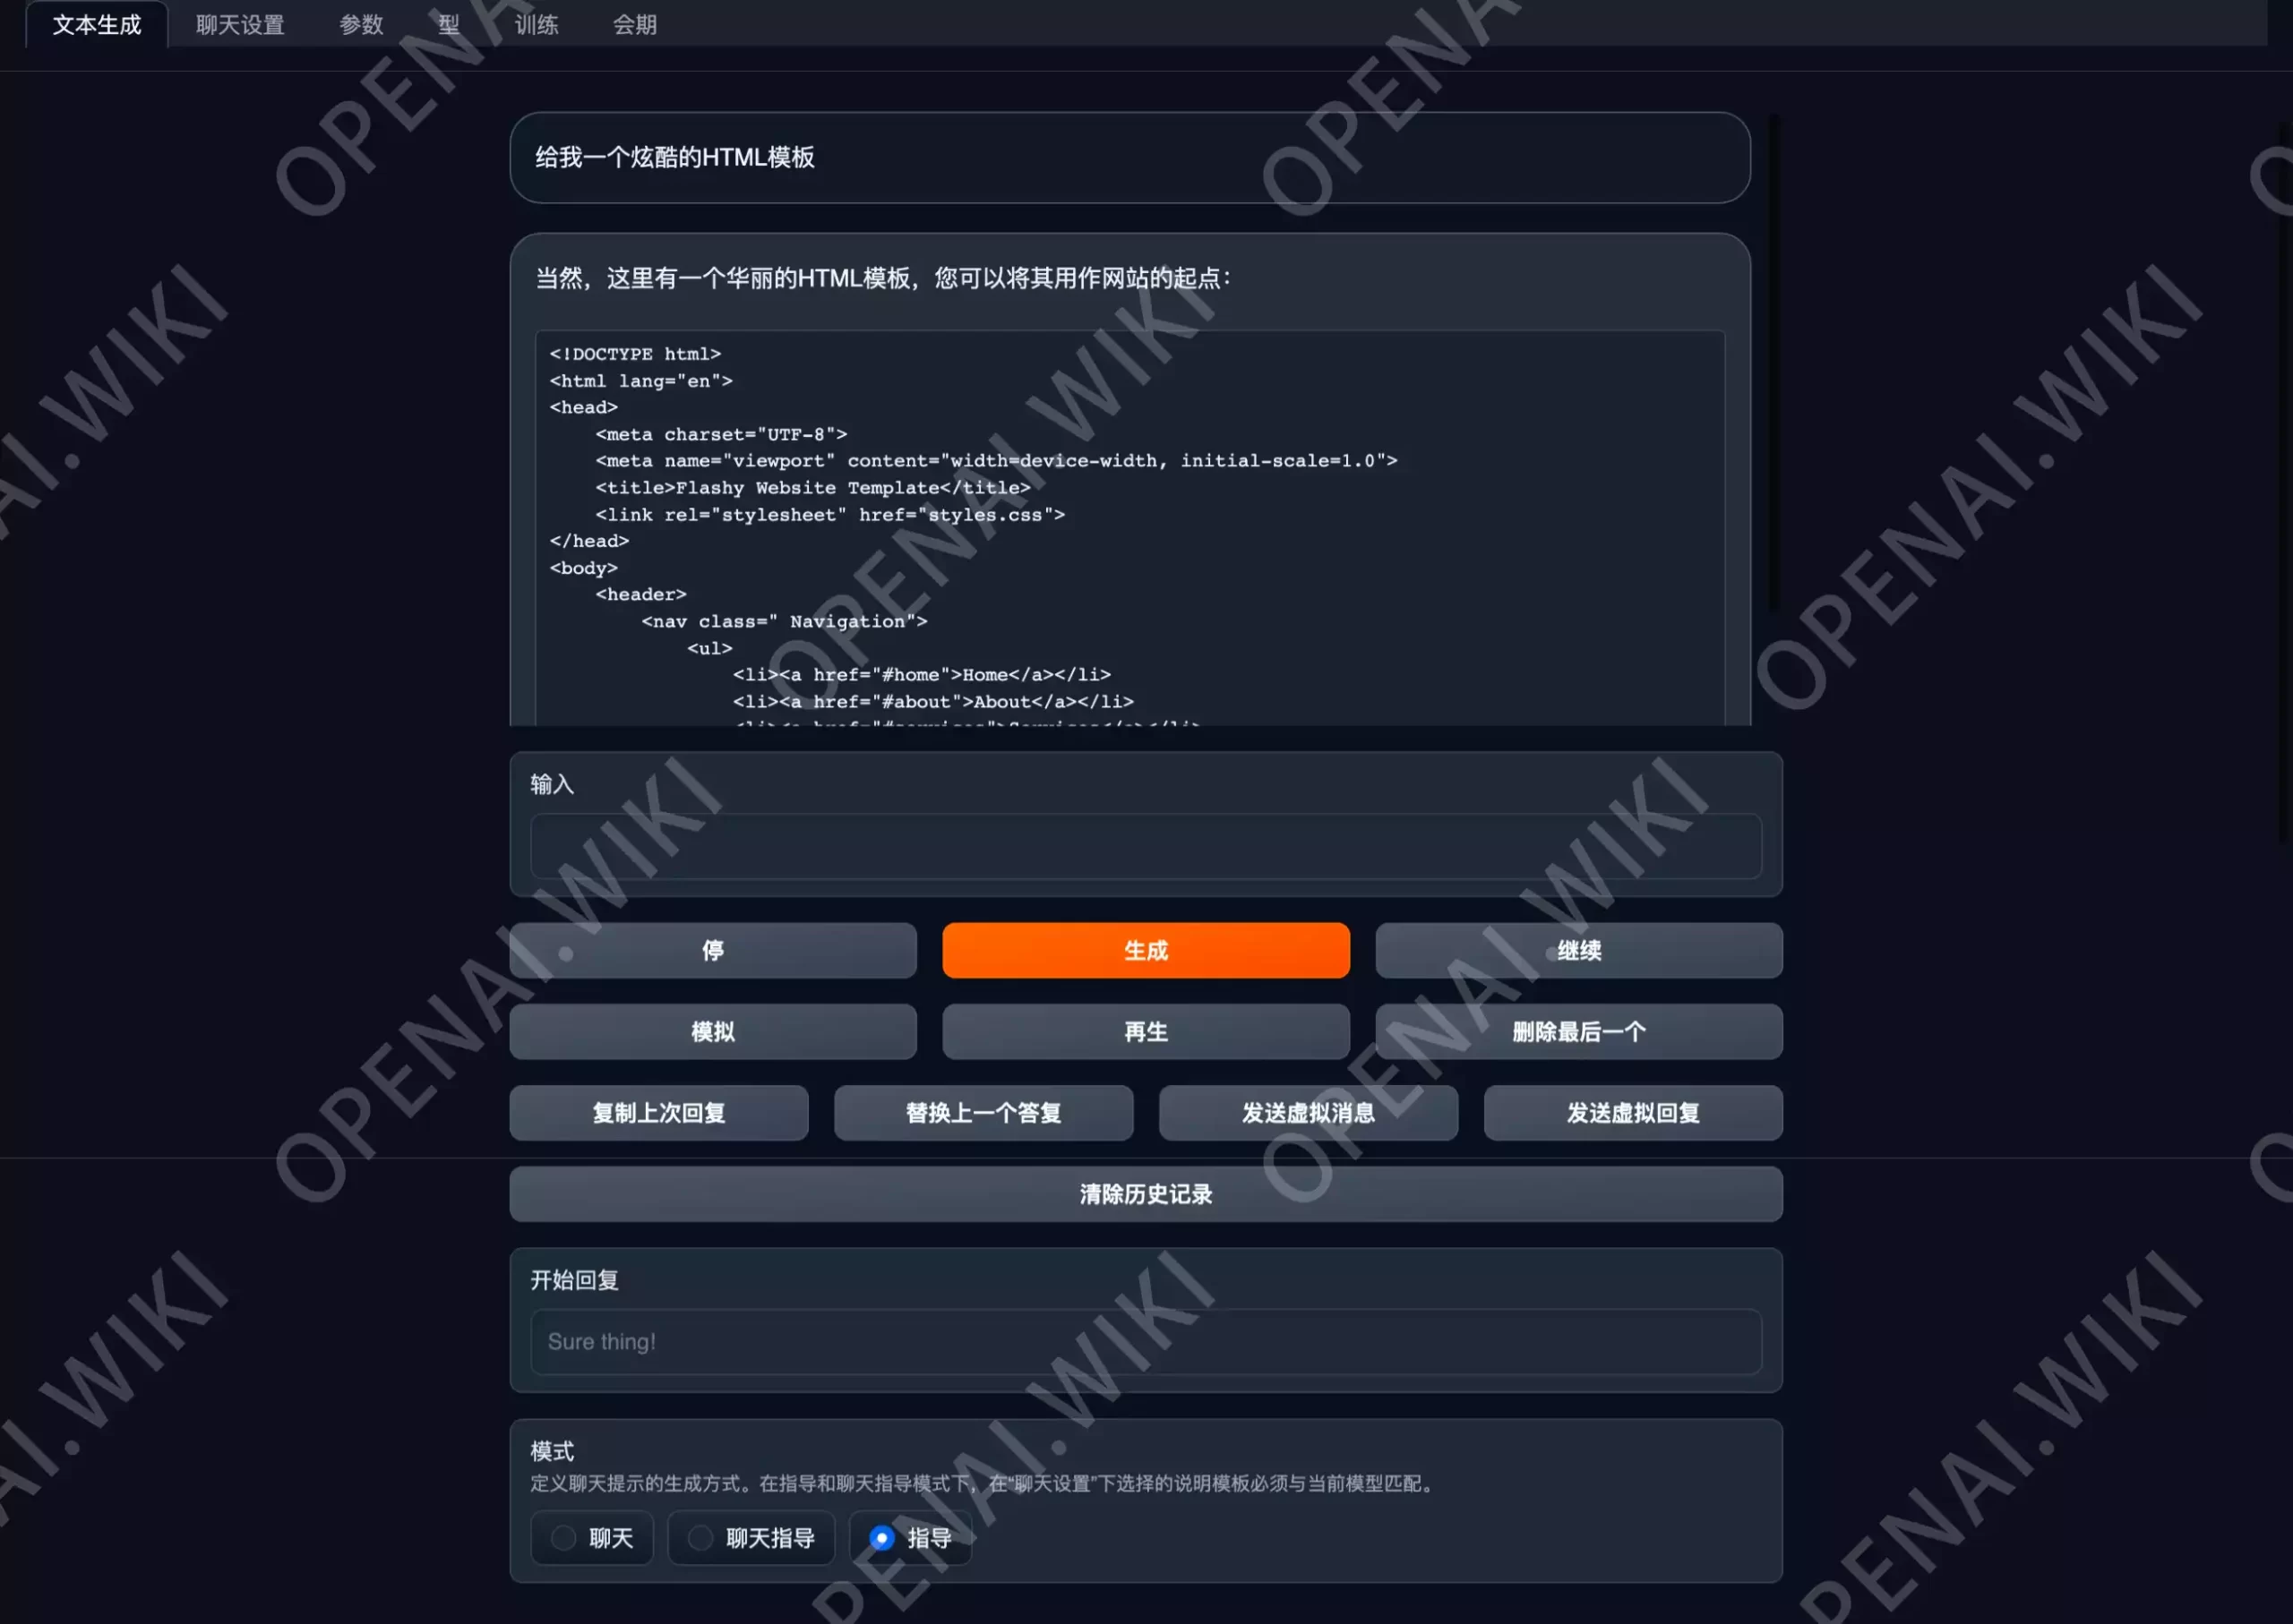Click the 再生 (Regenerate) button
The height and width of the screenshot is (1624, 2293).
click(1145, 1031)
